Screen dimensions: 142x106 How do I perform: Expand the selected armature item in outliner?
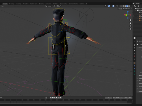138,16
